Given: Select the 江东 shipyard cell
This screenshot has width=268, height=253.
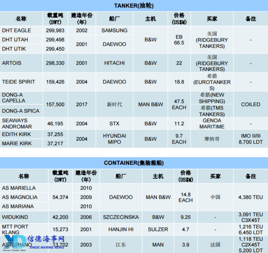Looking at the screenshot, I should 121,245.
